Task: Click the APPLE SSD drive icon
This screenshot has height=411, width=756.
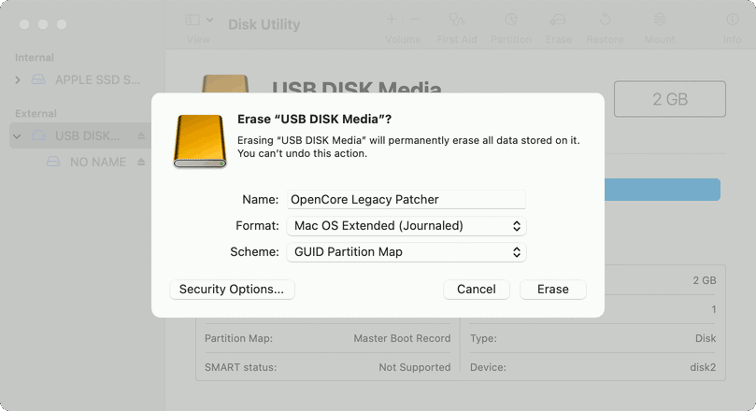Action: coord(38,80)
